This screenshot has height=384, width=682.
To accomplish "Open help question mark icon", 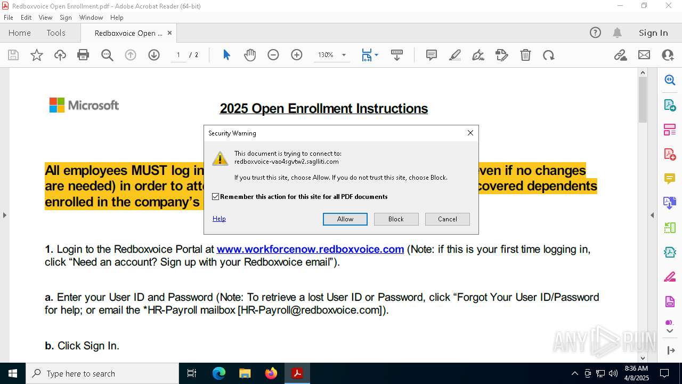I will click(595, 33).
